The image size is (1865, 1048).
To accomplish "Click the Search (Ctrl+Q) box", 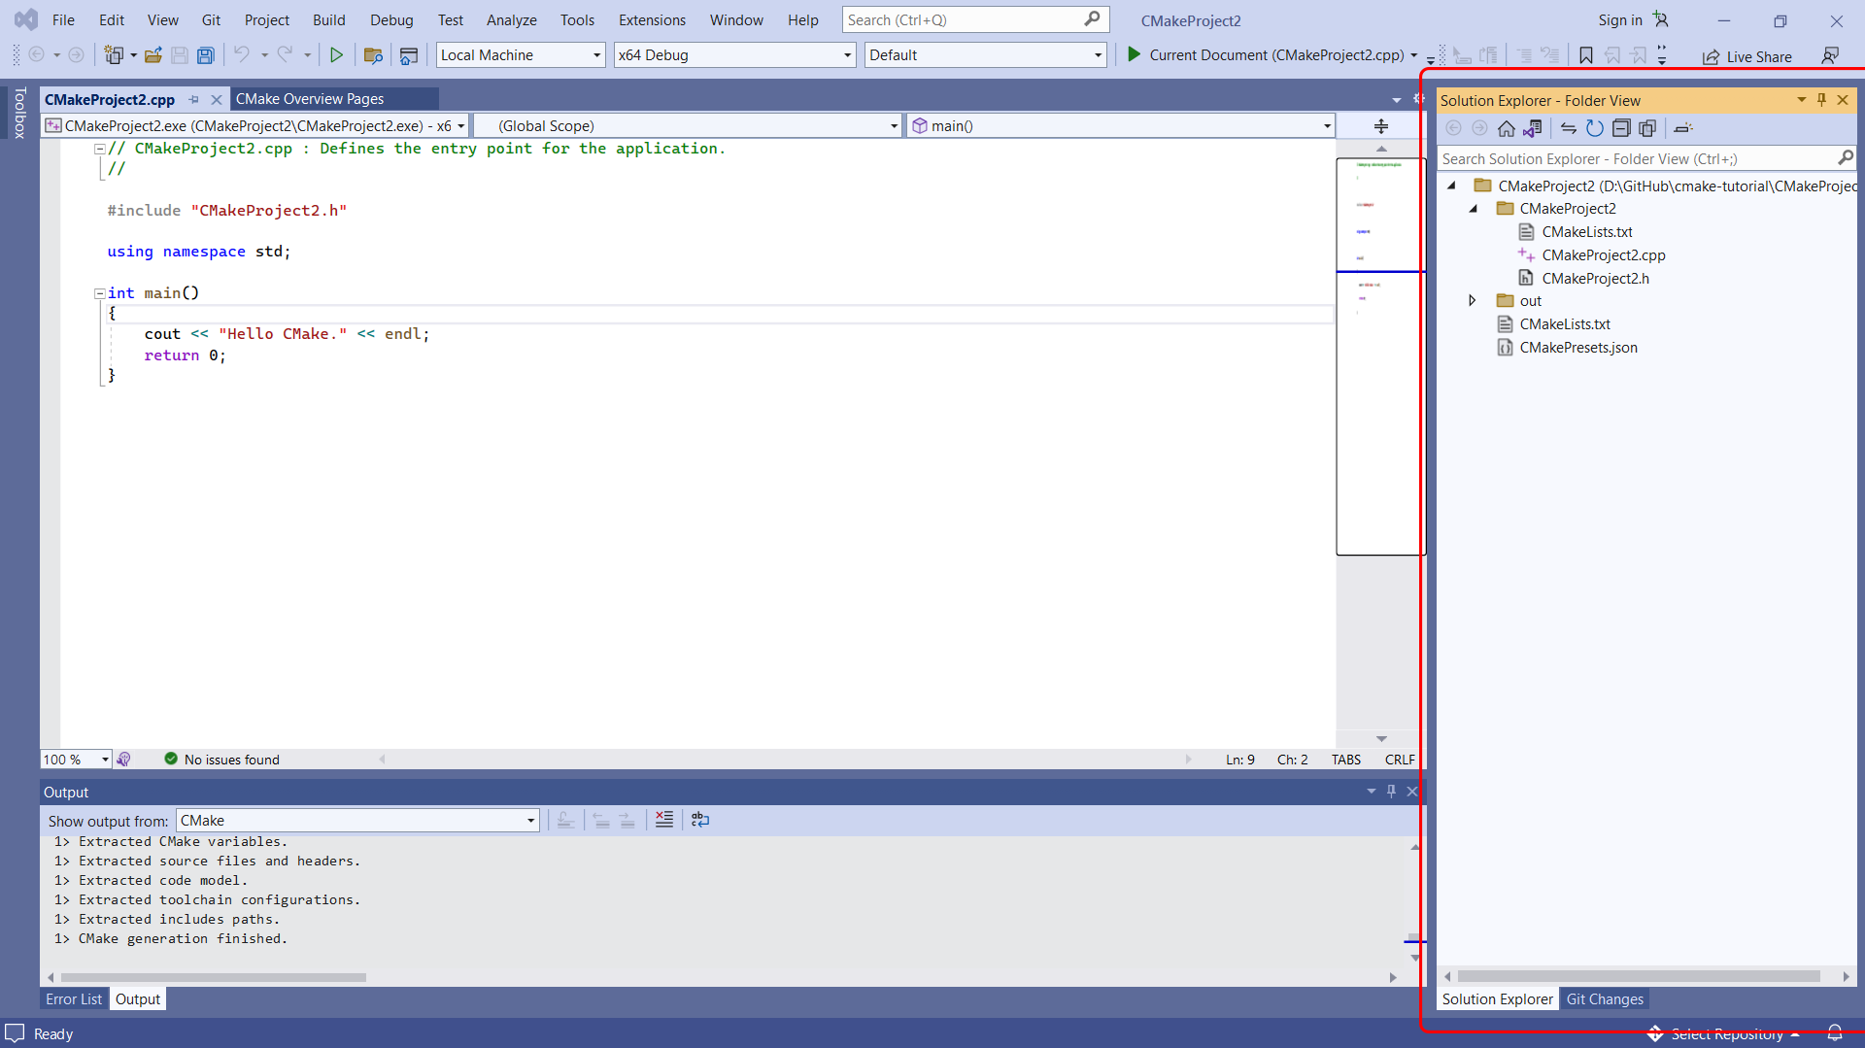I will tap(974, 19).
